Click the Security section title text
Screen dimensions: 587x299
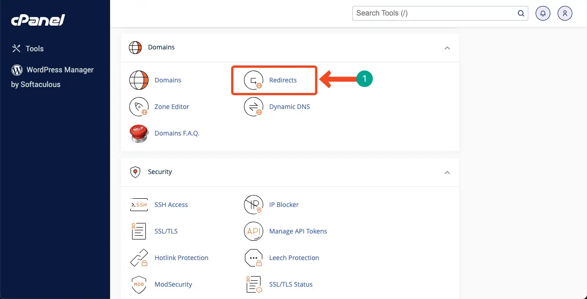tap(160, 172)
